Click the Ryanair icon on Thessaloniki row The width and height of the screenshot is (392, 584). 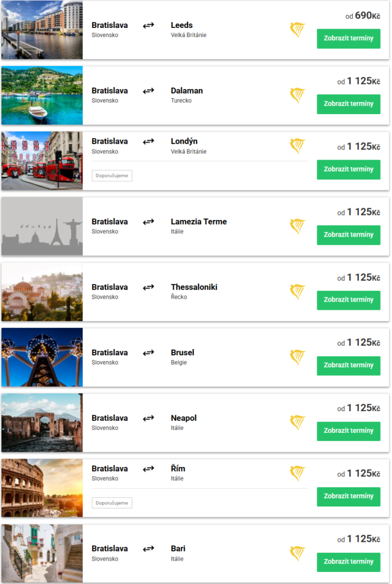click(x=297, y=291)
